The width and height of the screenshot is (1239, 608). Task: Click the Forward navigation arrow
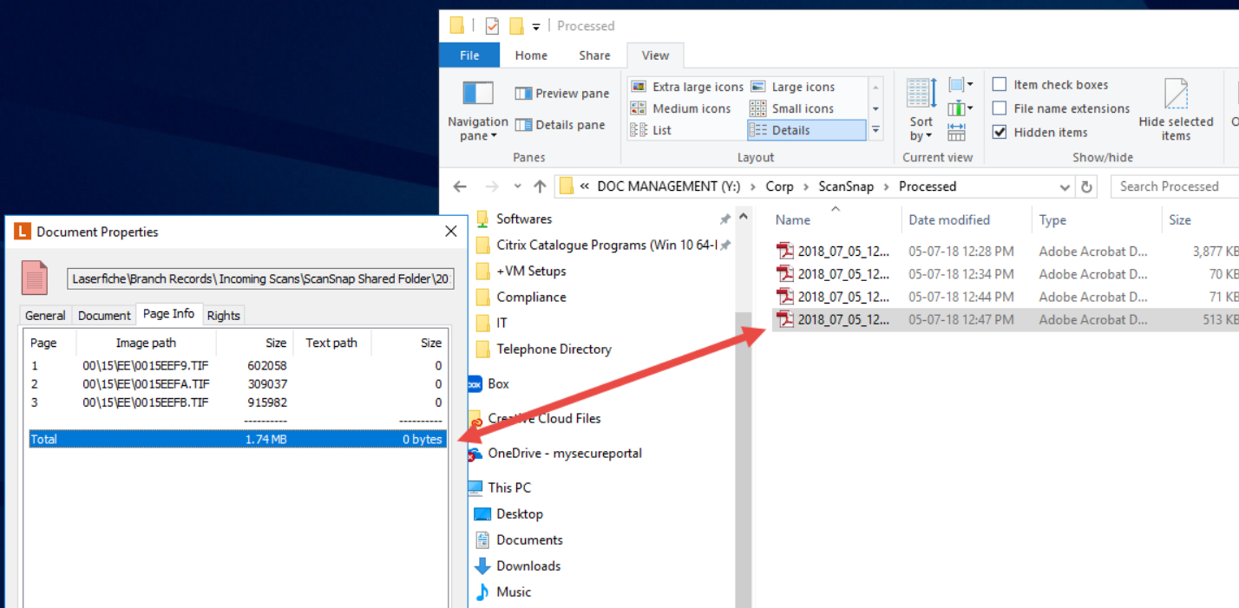pyautogui.click(x=491, y=186)
